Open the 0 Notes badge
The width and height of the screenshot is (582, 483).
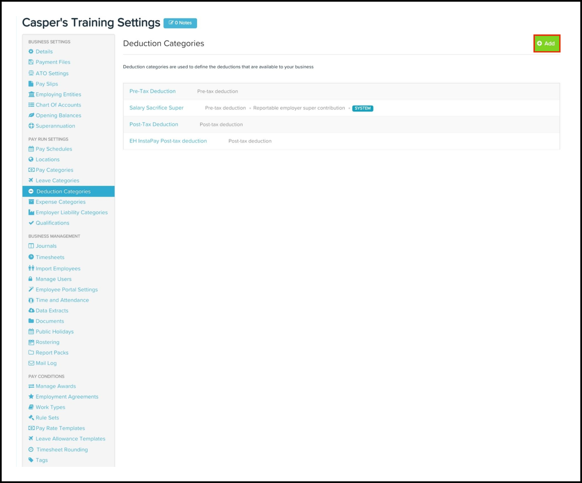pos(180,23)
